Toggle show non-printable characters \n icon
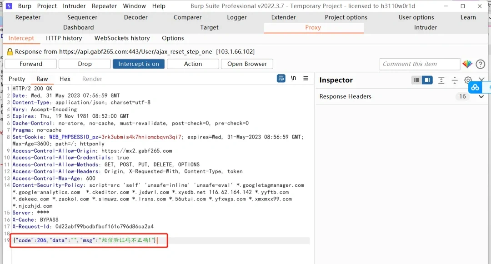Viewport: 491px width, 264px height. click(x=293, y=78)
